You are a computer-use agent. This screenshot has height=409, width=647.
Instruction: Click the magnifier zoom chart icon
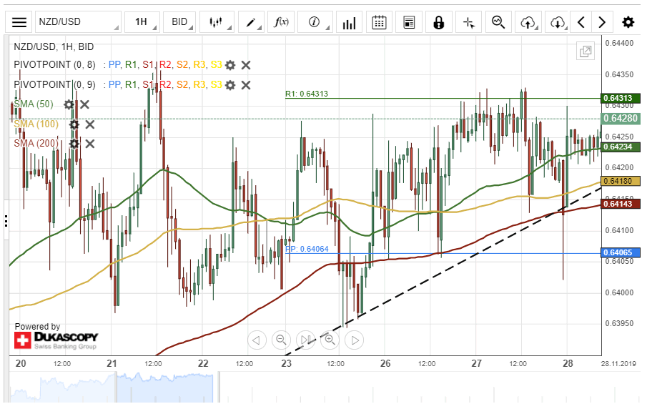(x=498, y=22)
